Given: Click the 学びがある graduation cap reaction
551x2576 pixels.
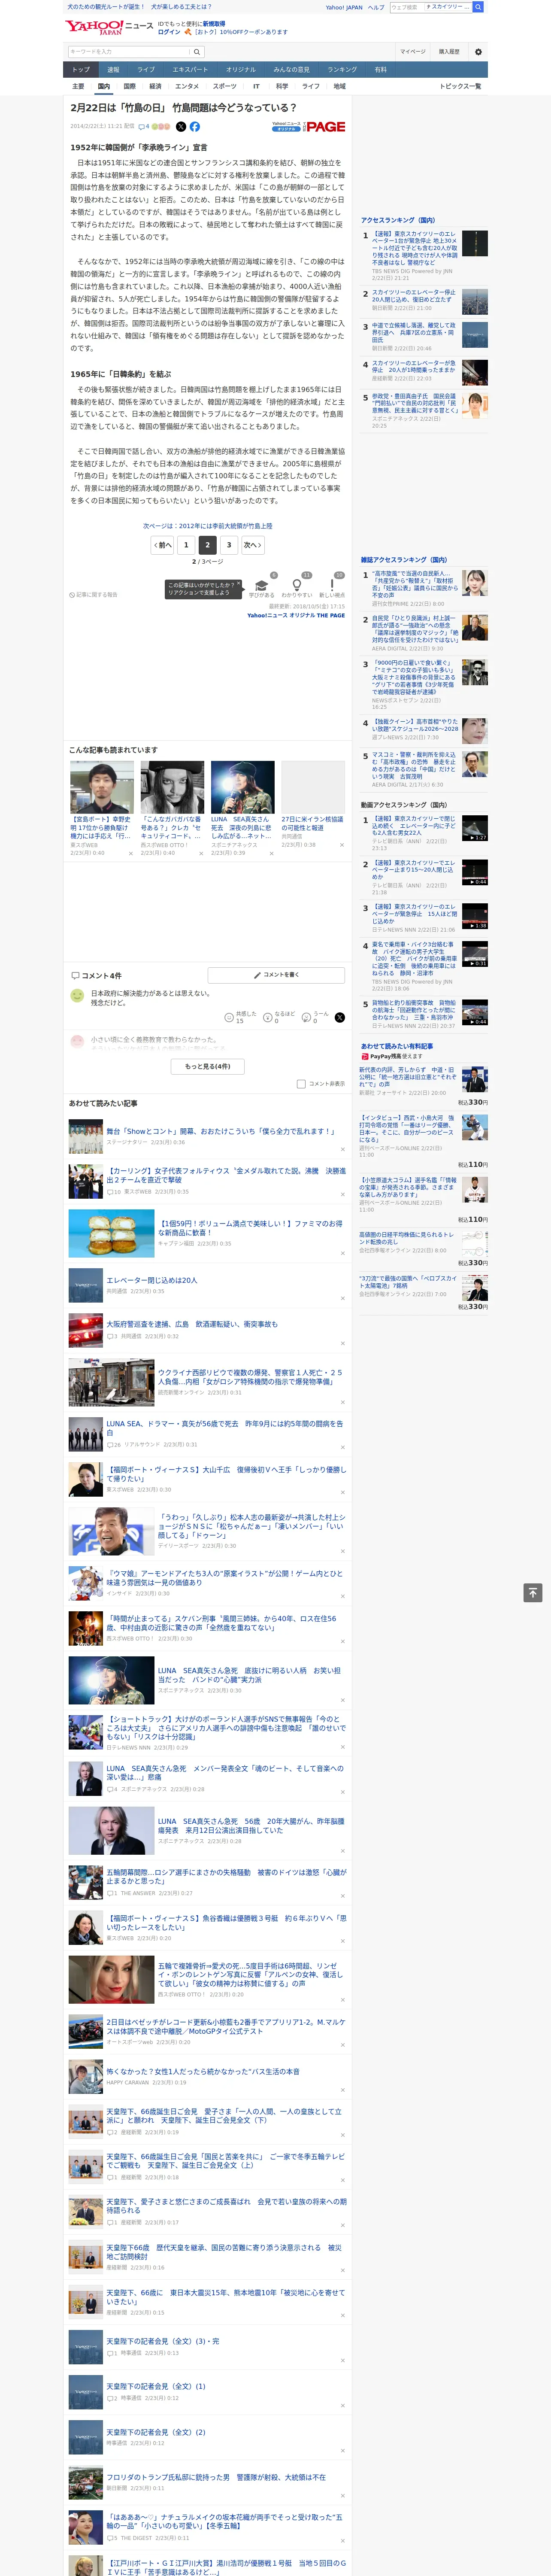Looking at the screenshot, I should coord(262,588).
